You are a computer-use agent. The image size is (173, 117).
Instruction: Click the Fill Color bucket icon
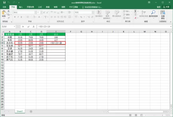pos(34,17)
